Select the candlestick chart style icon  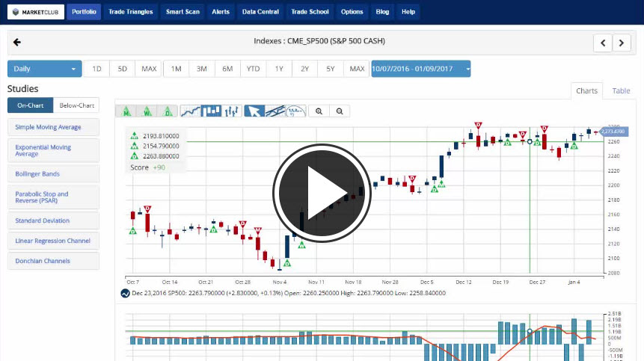[x=212, y=111]
